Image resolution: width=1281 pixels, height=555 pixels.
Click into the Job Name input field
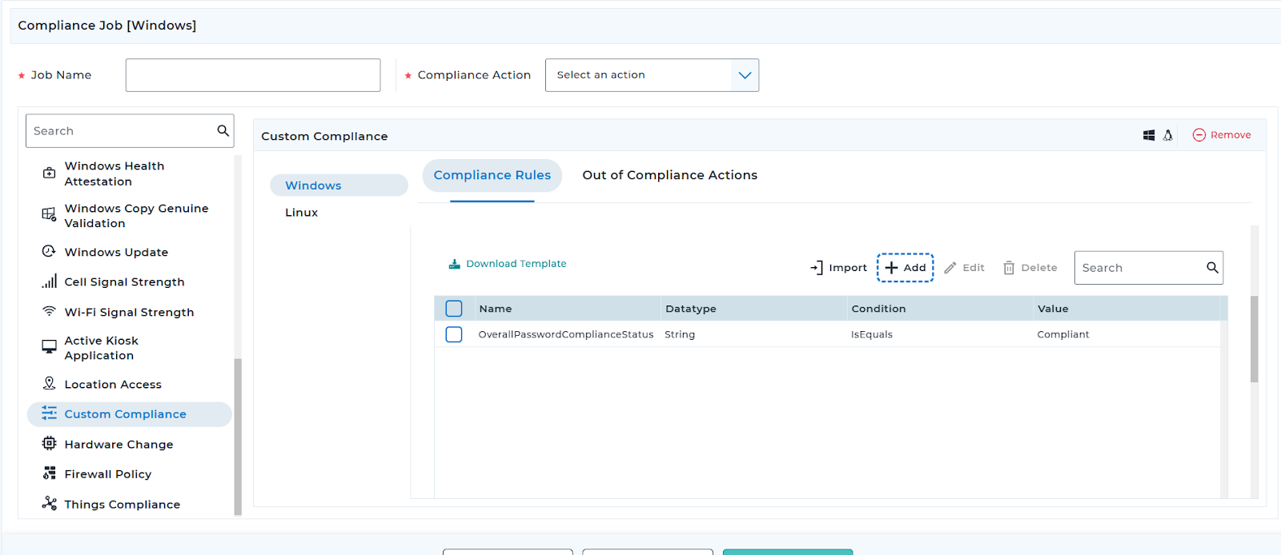[253, 75]
